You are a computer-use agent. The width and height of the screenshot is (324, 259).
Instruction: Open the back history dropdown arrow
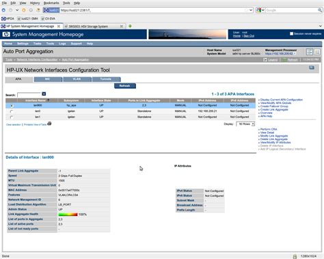pyautogui.click(x=17, y=10)
